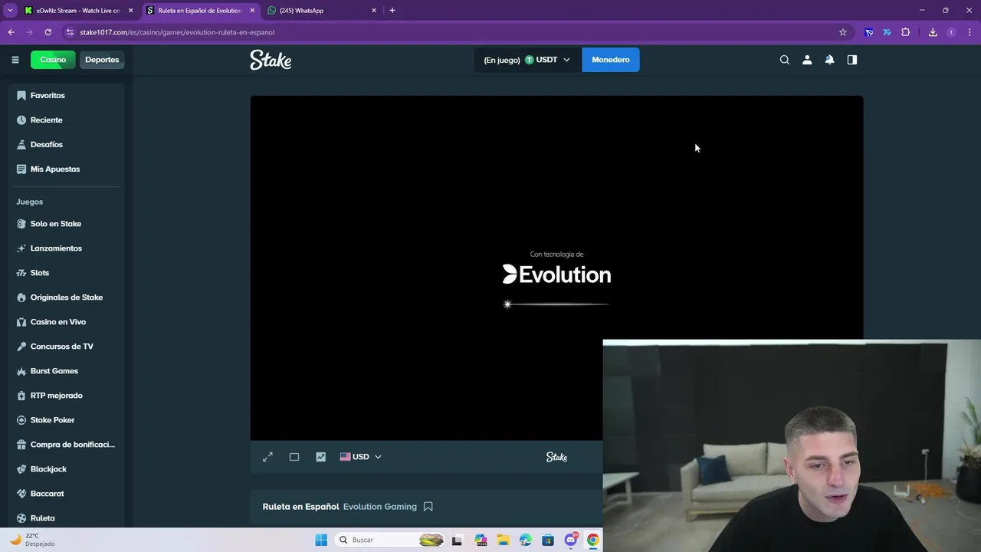This screenshot has width=981, height=552.
Task: Open RTP mejorado category
Action: click(x=67, y=396)
